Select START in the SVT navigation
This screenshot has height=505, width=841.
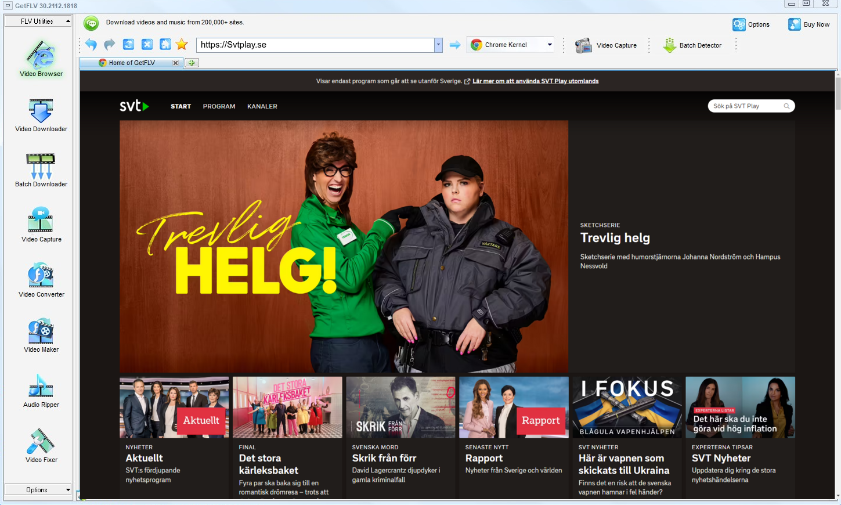pyautogui.click(x=181, y=106)
